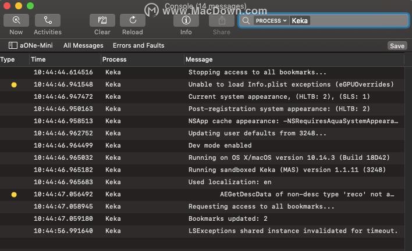
Task: Click timestamp 10:44:46.964499
Action: [63, 146]
